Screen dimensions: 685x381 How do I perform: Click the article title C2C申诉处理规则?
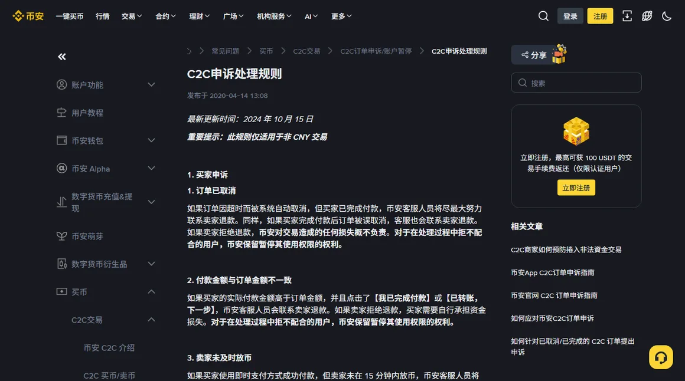coord(234,74)
